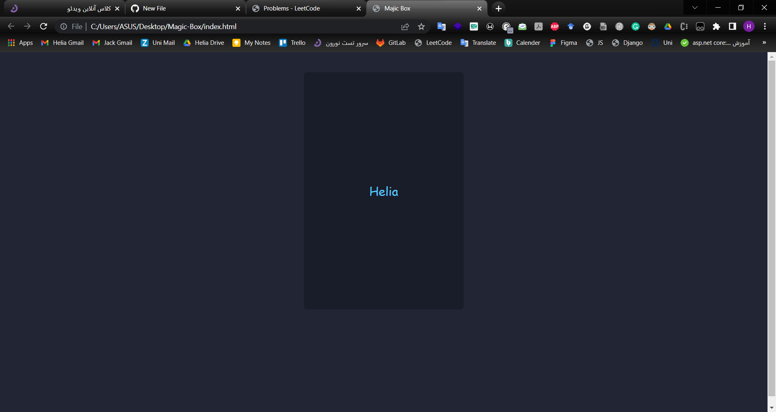This screenshot has width=776, height=412.
Task: Click the Adblock Plus extension icon
Action: click(554, 27)
